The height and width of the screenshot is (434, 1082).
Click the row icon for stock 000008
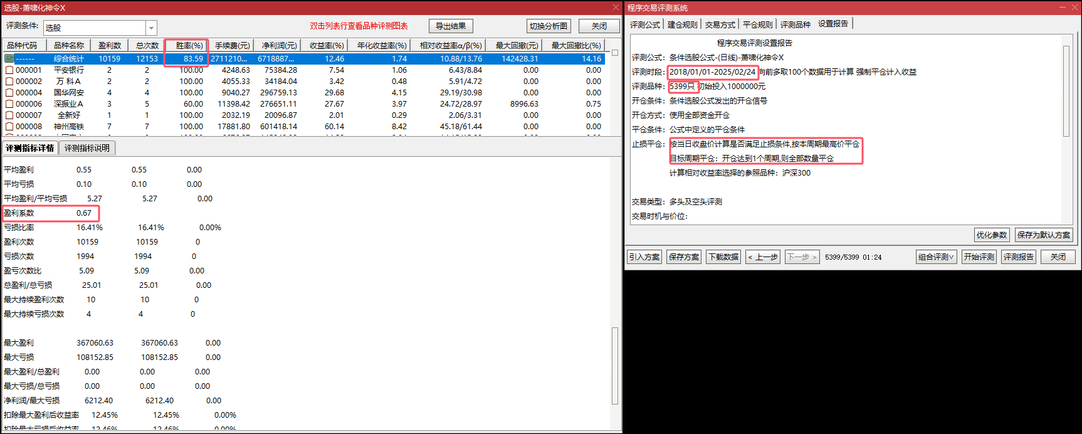pos(9,127)
